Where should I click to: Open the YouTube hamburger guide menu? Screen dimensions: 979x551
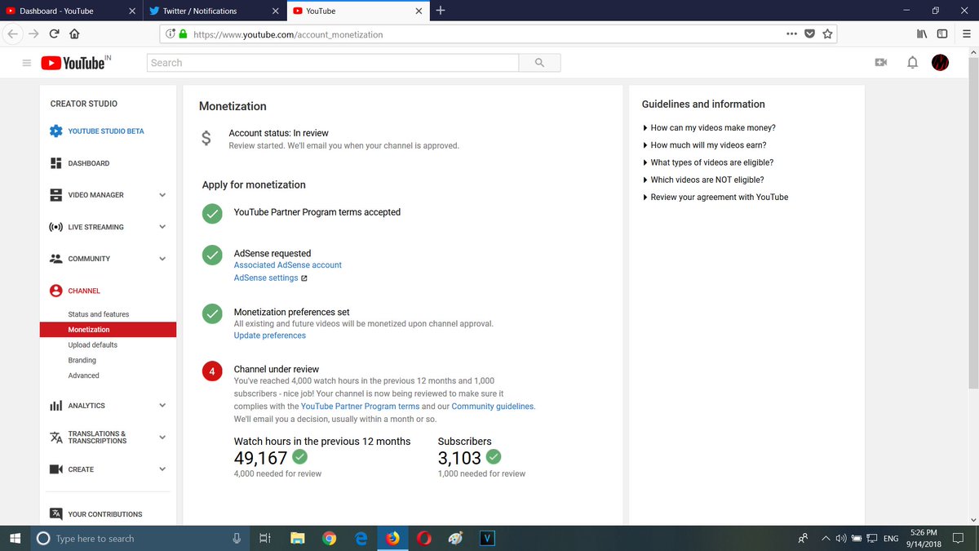26,63
